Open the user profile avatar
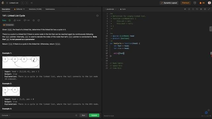 pos(209,3)
